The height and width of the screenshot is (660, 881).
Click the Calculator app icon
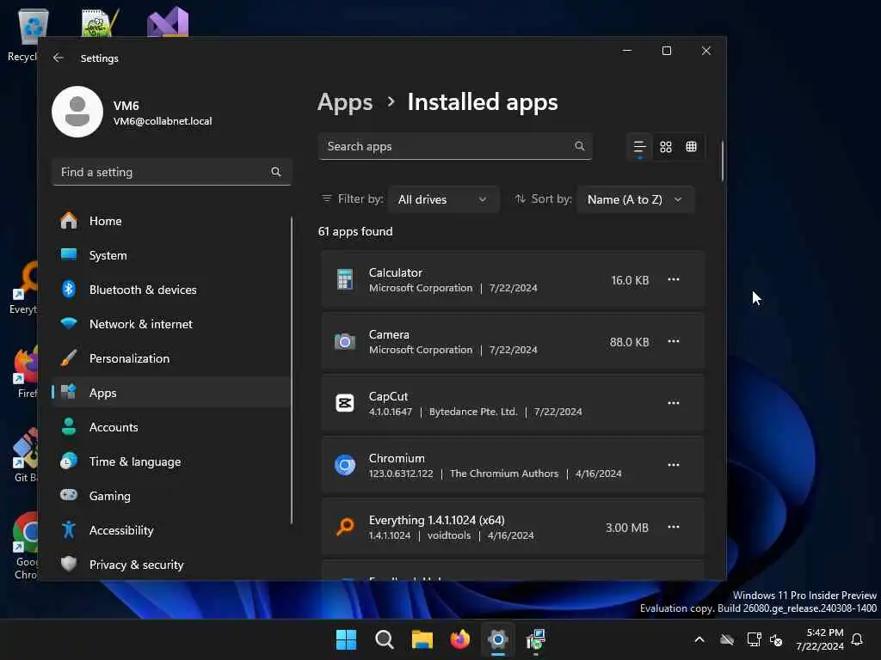[344, 279]
